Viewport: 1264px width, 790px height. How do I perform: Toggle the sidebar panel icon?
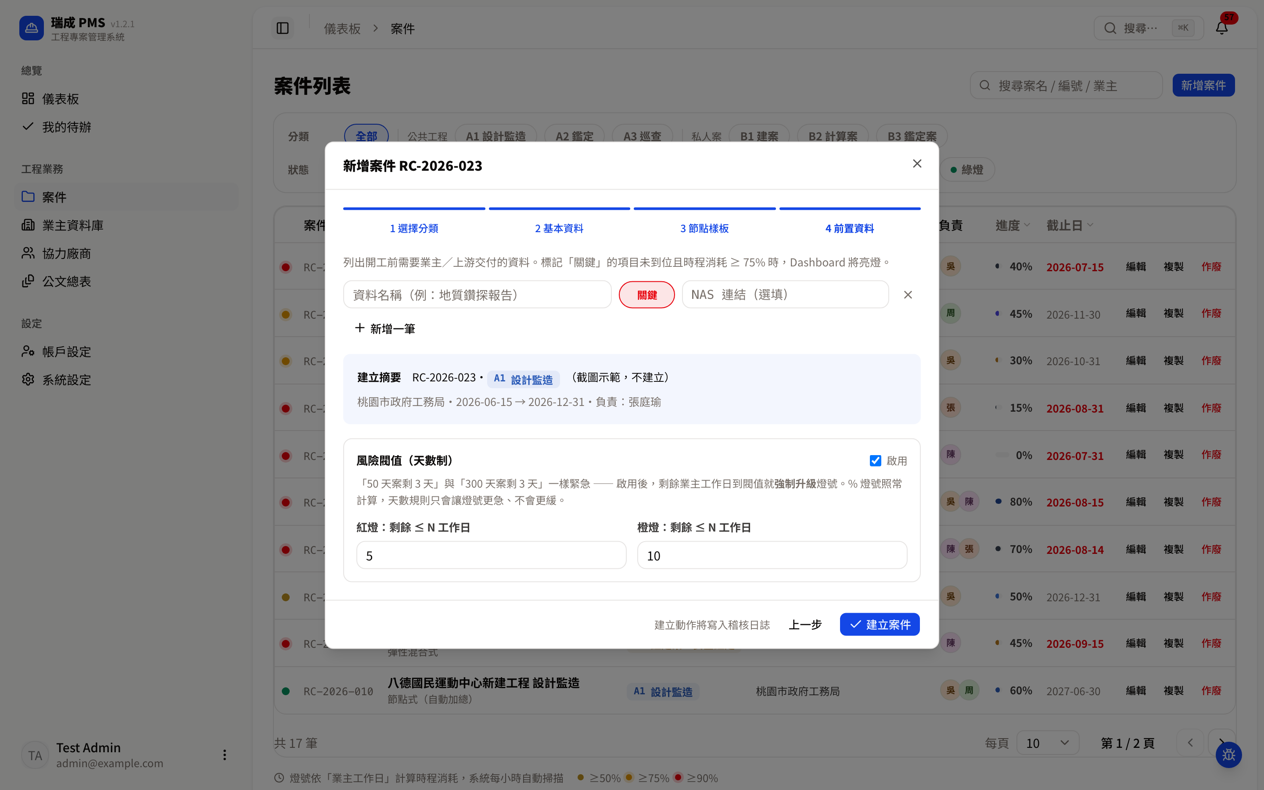(x=283, y=28)
